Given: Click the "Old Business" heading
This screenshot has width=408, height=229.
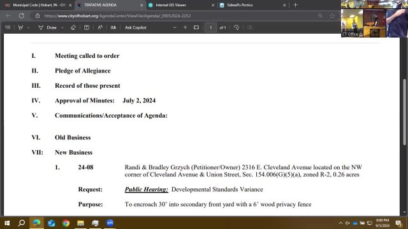Looking at the screenshot, I should click(73, 137).
